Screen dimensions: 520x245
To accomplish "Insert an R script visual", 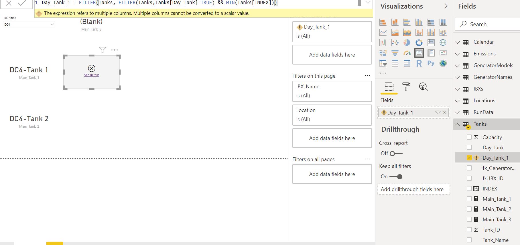I will coord(419,63).
